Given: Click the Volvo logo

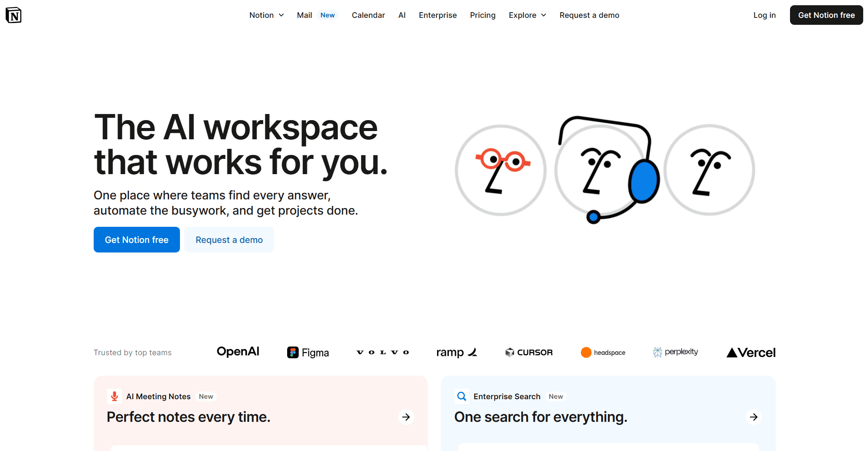Looking at the screenshot, I should pyautogui.click(x=383, y=352).
